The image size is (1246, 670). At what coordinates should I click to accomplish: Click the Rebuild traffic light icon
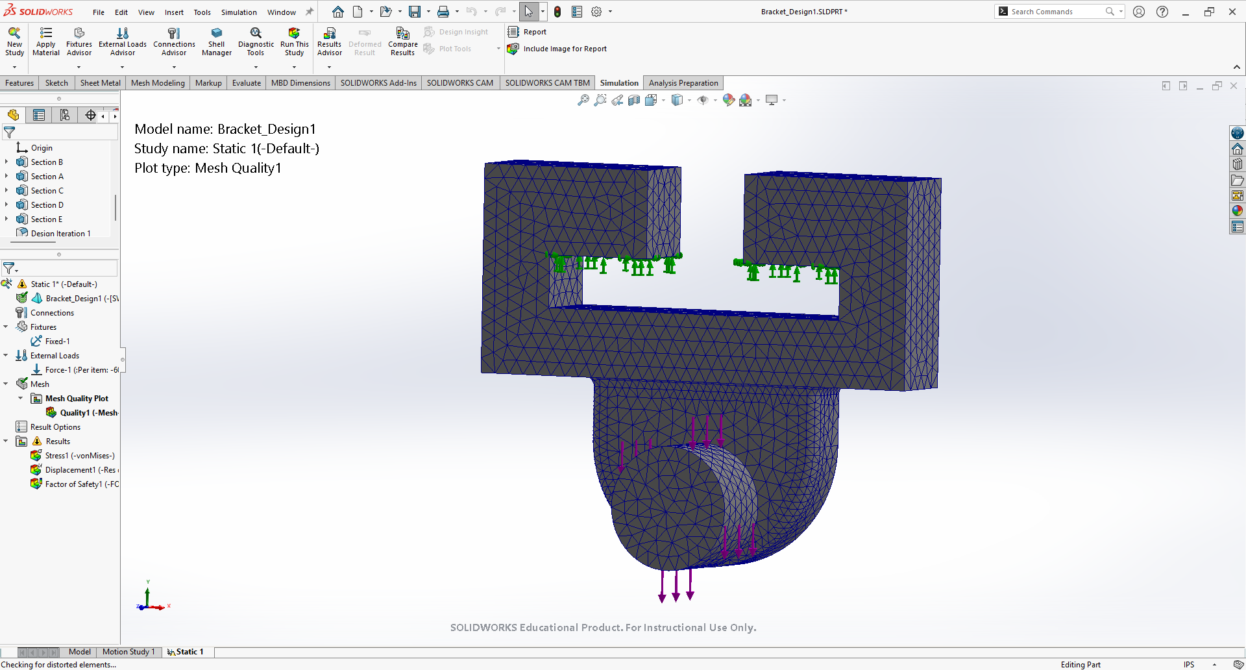557,12
